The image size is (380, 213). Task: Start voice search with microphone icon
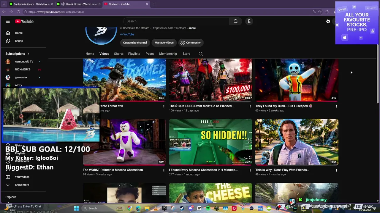pos(249,21)
